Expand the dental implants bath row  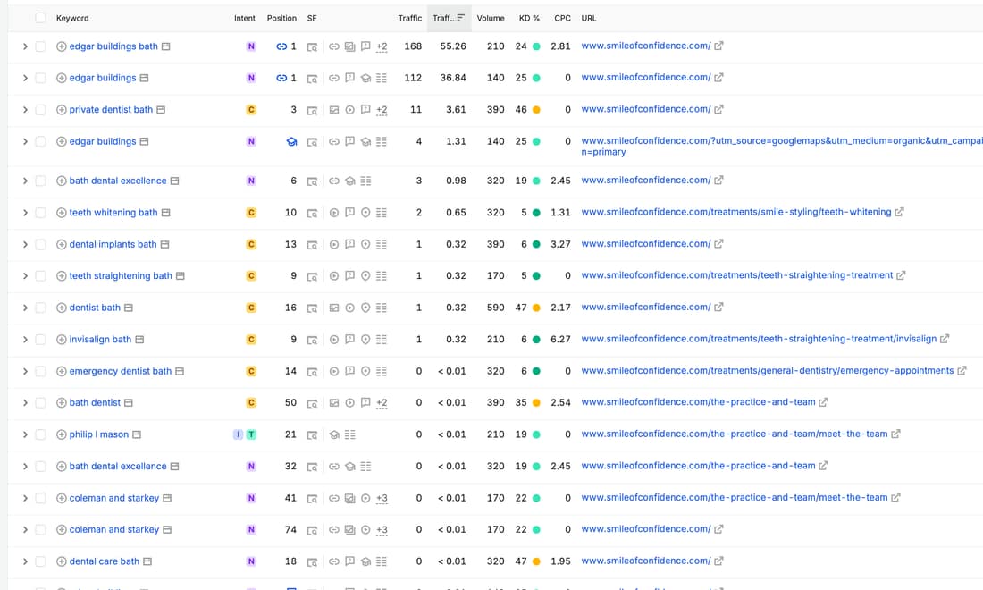25,245
